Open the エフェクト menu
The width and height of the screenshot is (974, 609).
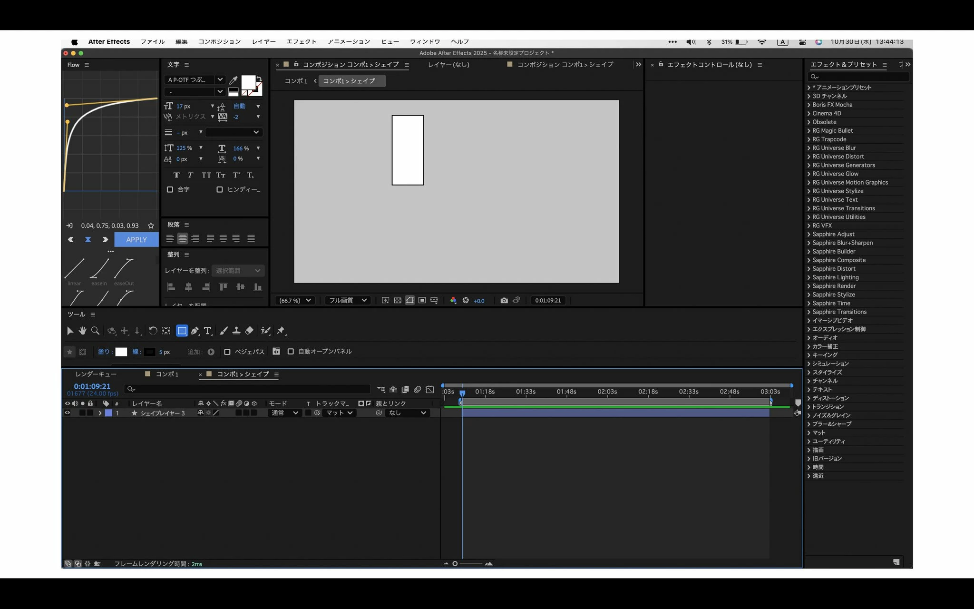(301, 42)
